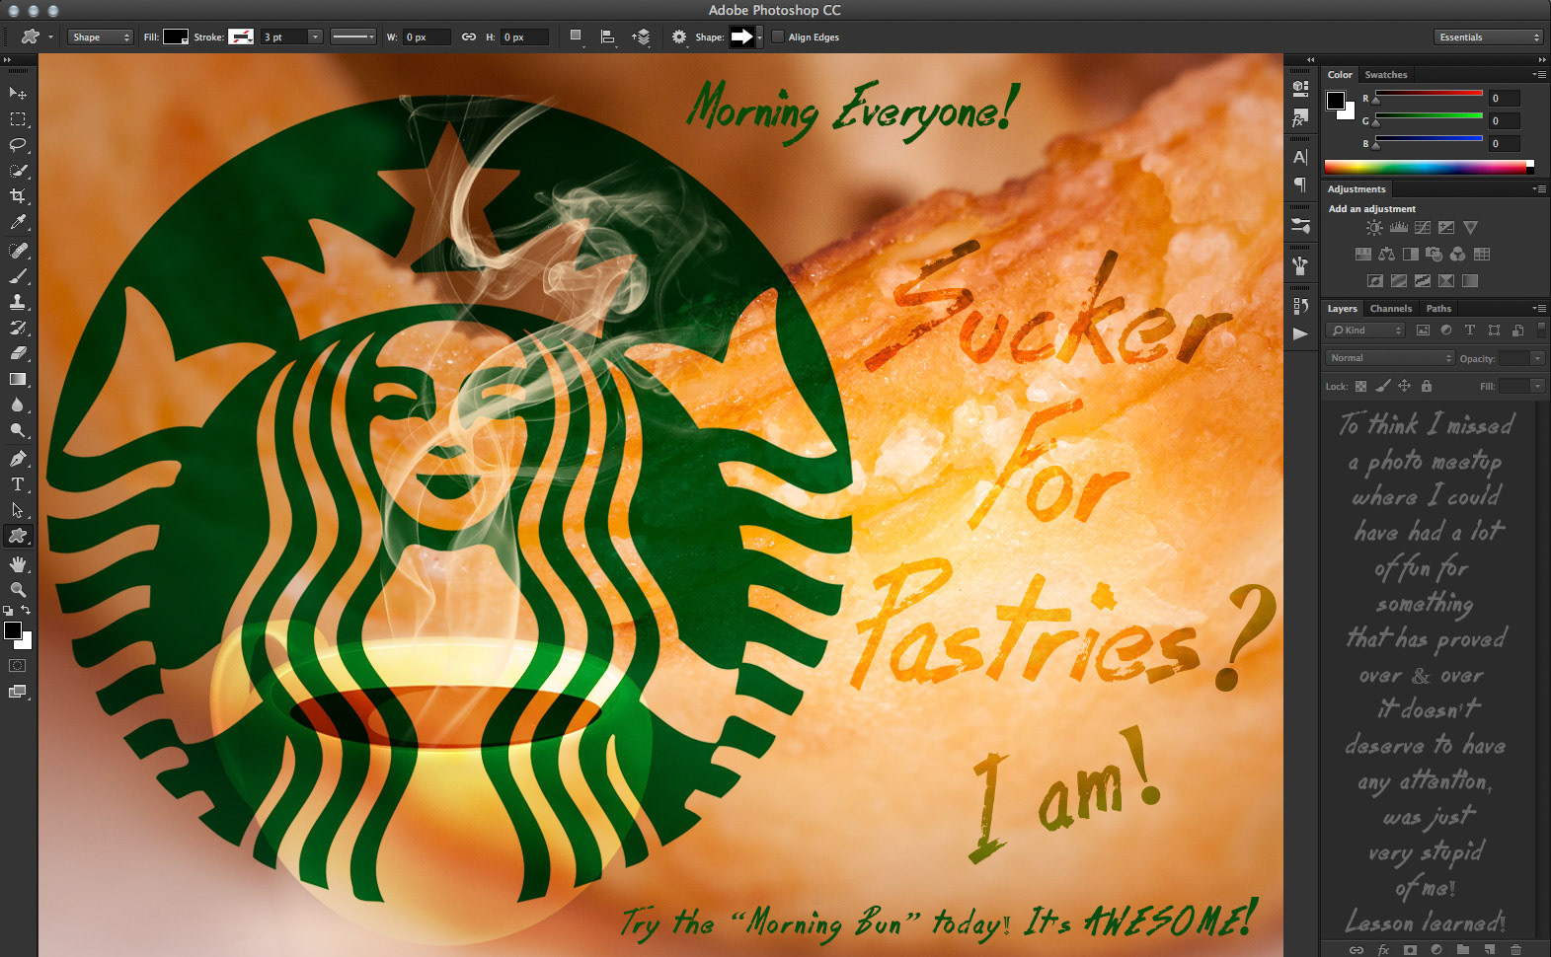Open the Character panel icon
The image size is (1551, 957).
tap(1300, 157)
